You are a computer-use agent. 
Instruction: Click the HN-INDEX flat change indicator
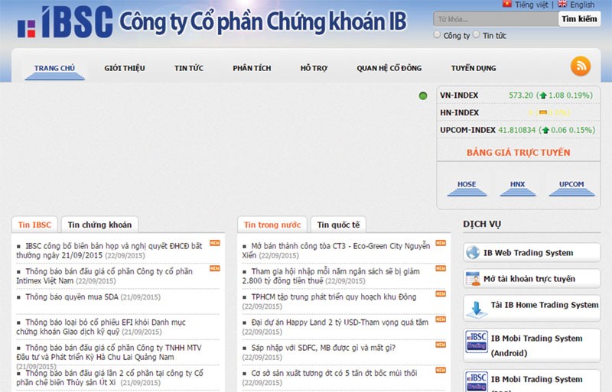click(542, 113)
